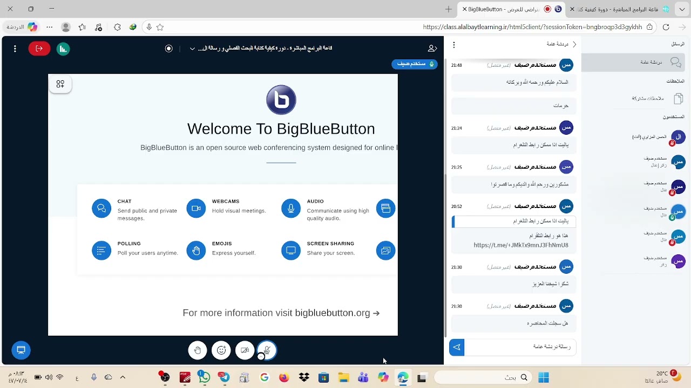The image size is (691, 388).
Task: Select the guest user with green microphone badge
Action: [x=664, y=211]
